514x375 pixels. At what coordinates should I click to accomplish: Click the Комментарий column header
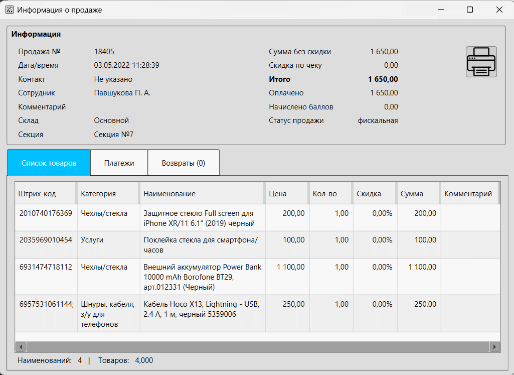coord(468,193)
